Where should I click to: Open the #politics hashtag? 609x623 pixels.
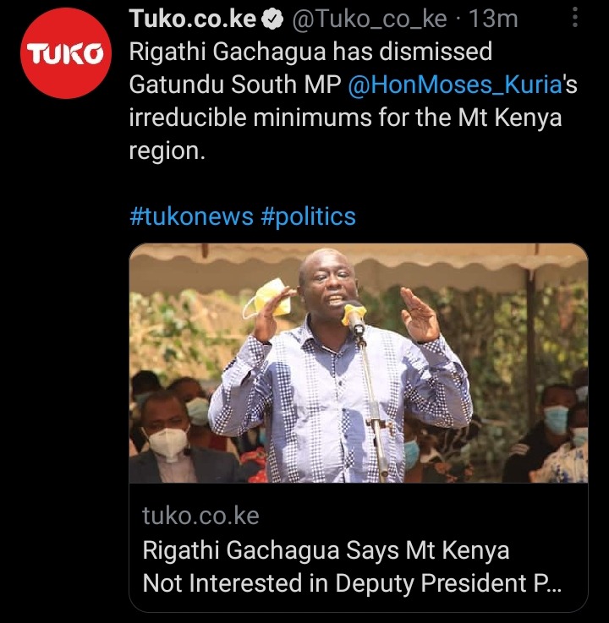(309, 217)
